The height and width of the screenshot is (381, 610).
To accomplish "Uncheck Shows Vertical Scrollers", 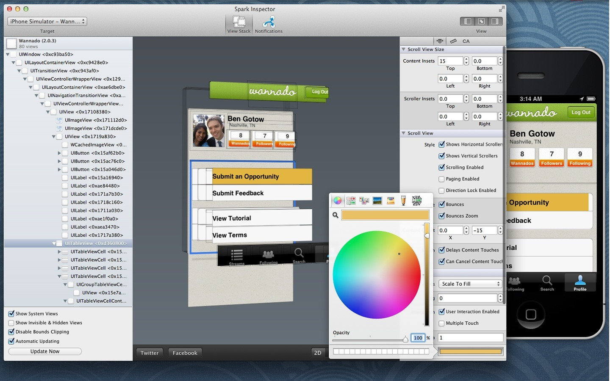I will [x=441, y=156].
